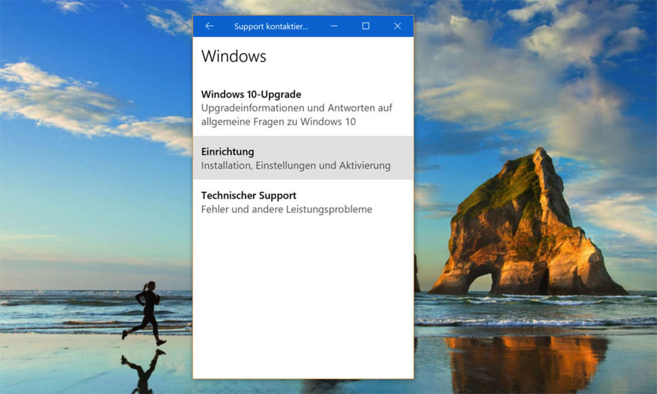Image resolution: width=657 pixels, height=394 pixels.
Task: Maximize the Support kontaktieren window
Action: point(366,26)
